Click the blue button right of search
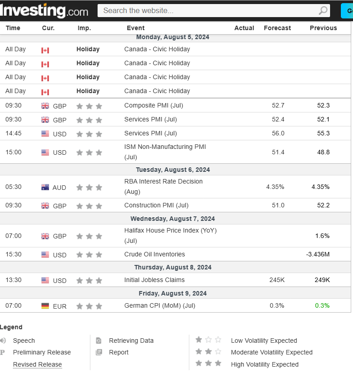 tap(347, 11)
